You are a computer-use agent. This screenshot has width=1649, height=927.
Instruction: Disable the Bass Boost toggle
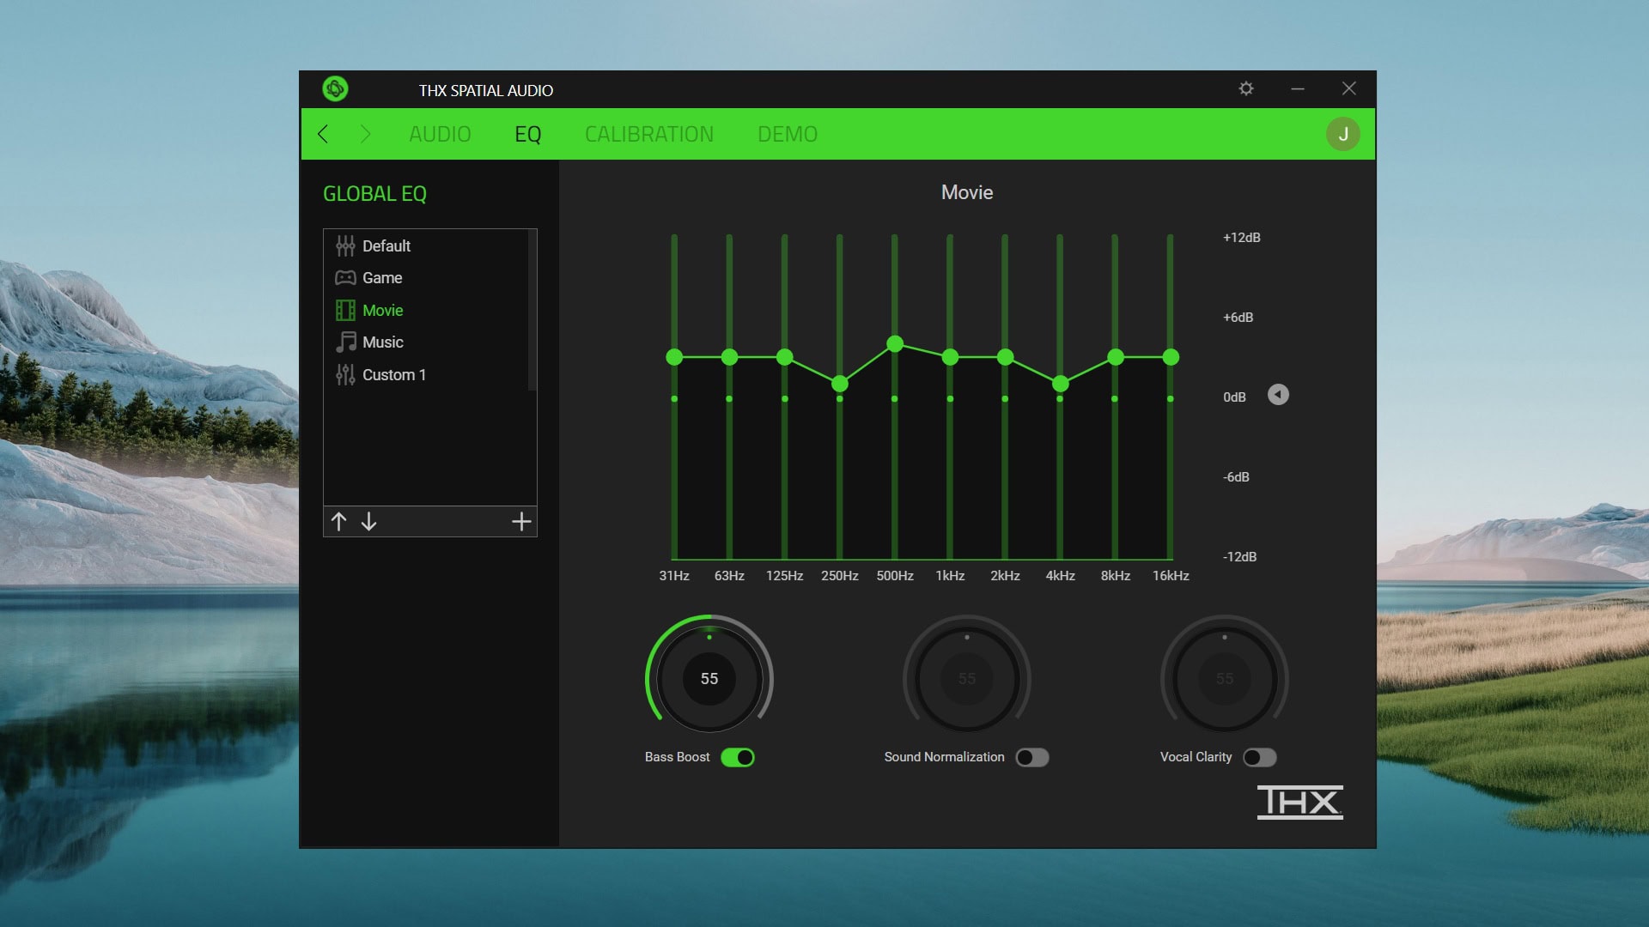pyautogui.click(x=739, y=757)
